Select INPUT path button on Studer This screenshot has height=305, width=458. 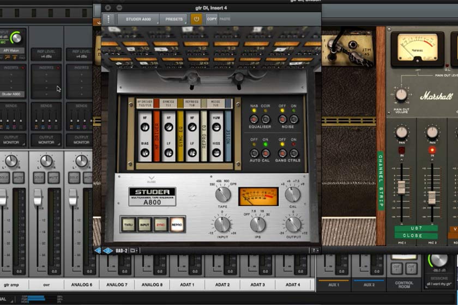144,225
